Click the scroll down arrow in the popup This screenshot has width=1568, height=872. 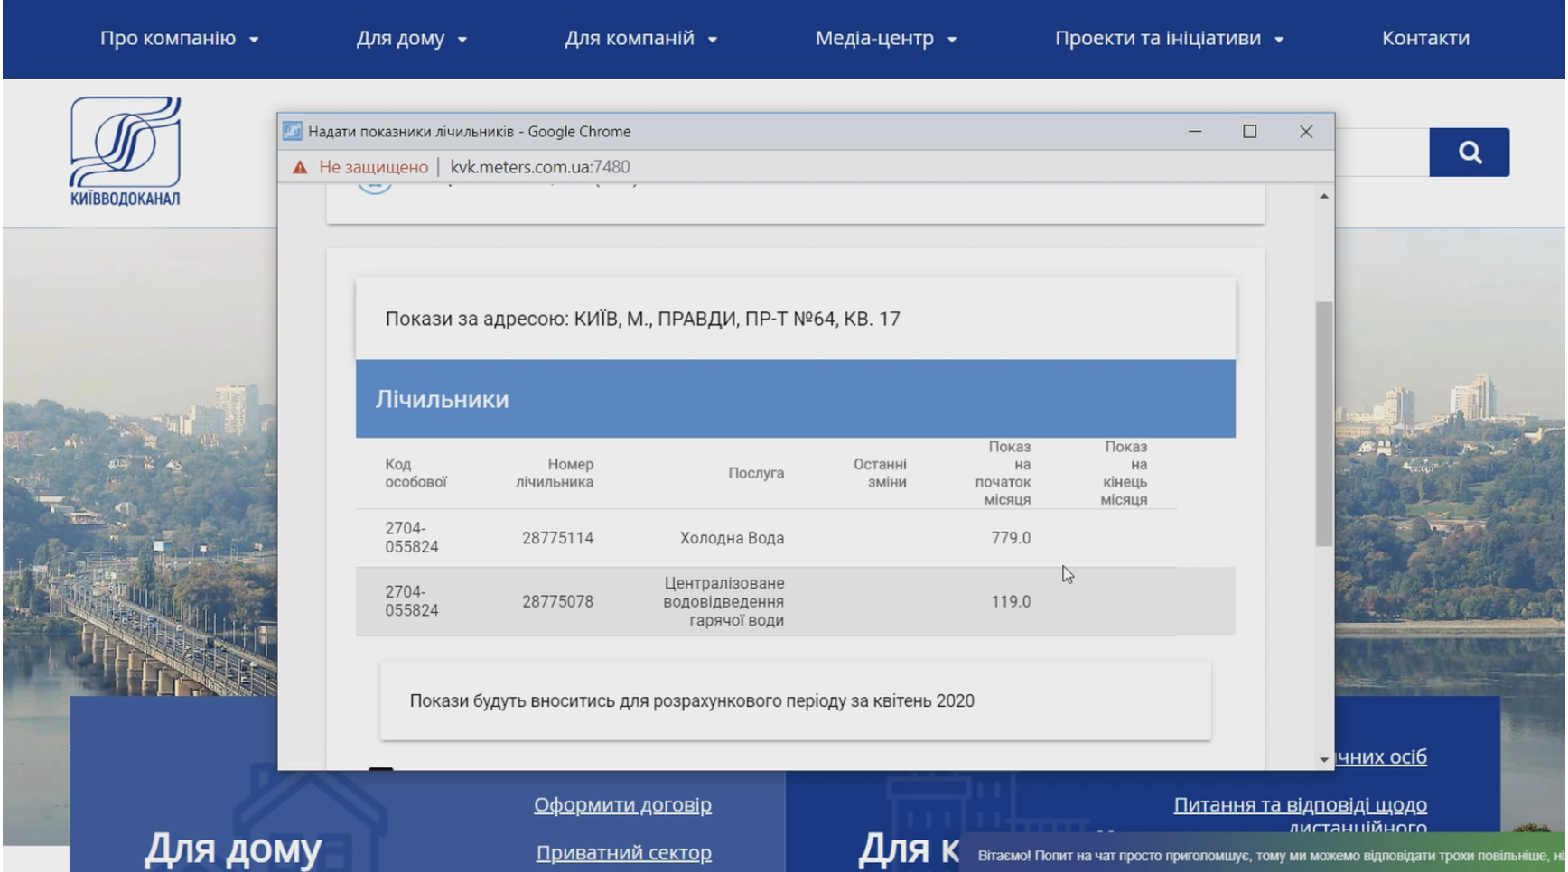click(1324, 759)
